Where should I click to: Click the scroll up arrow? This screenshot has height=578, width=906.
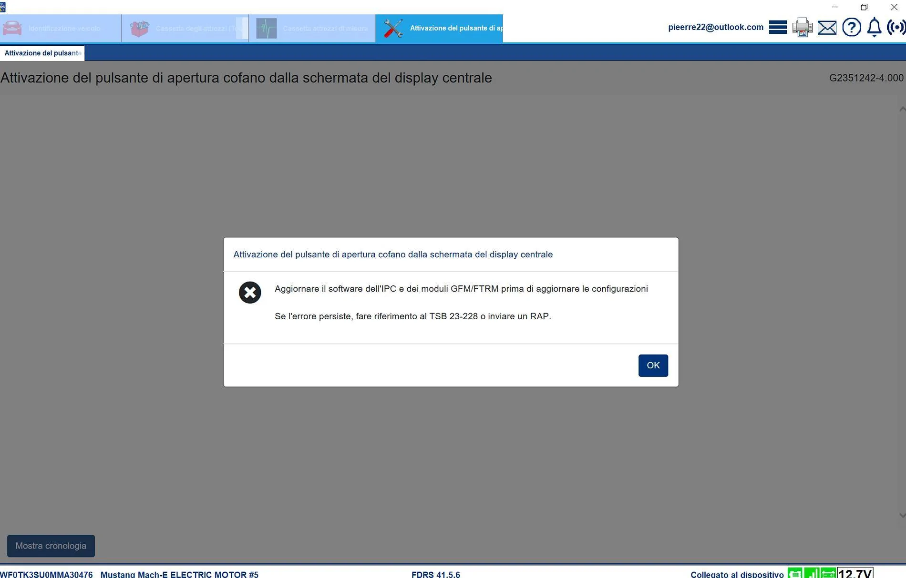pos(902,110)
